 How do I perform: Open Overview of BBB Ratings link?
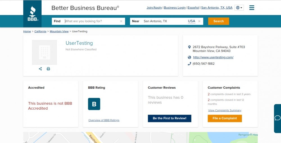104,120
